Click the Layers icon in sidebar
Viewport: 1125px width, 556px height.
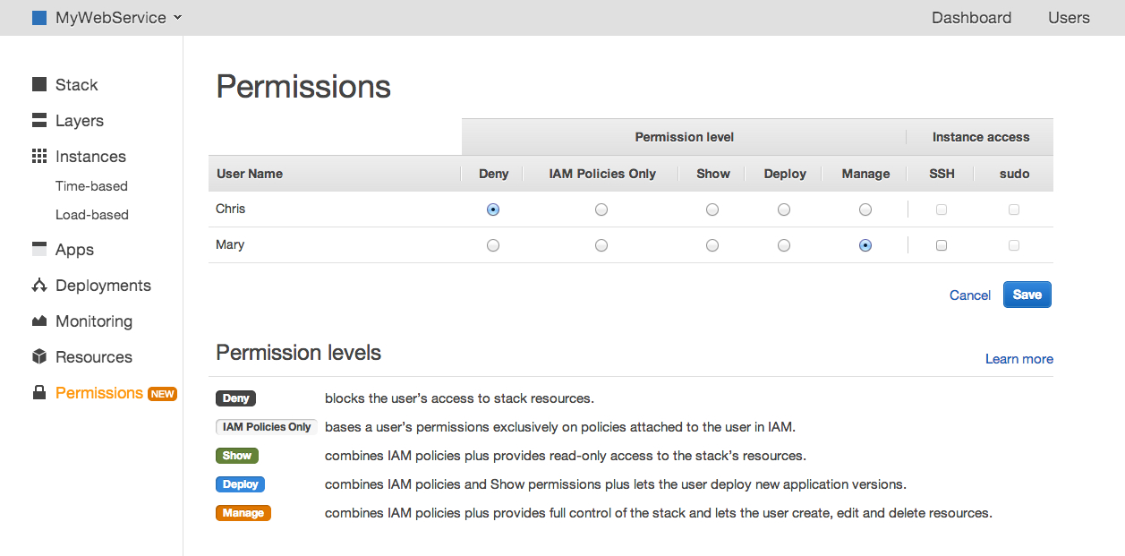click(39, 121)
